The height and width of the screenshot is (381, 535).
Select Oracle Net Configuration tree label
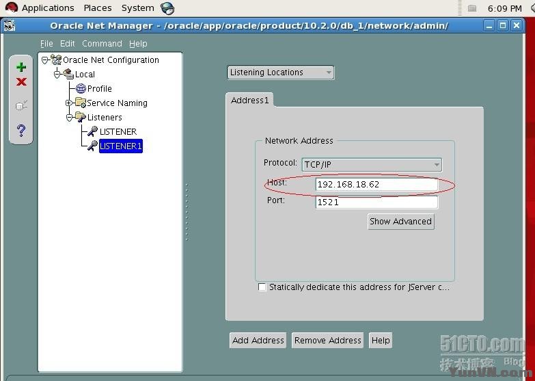tap(111, 60)
